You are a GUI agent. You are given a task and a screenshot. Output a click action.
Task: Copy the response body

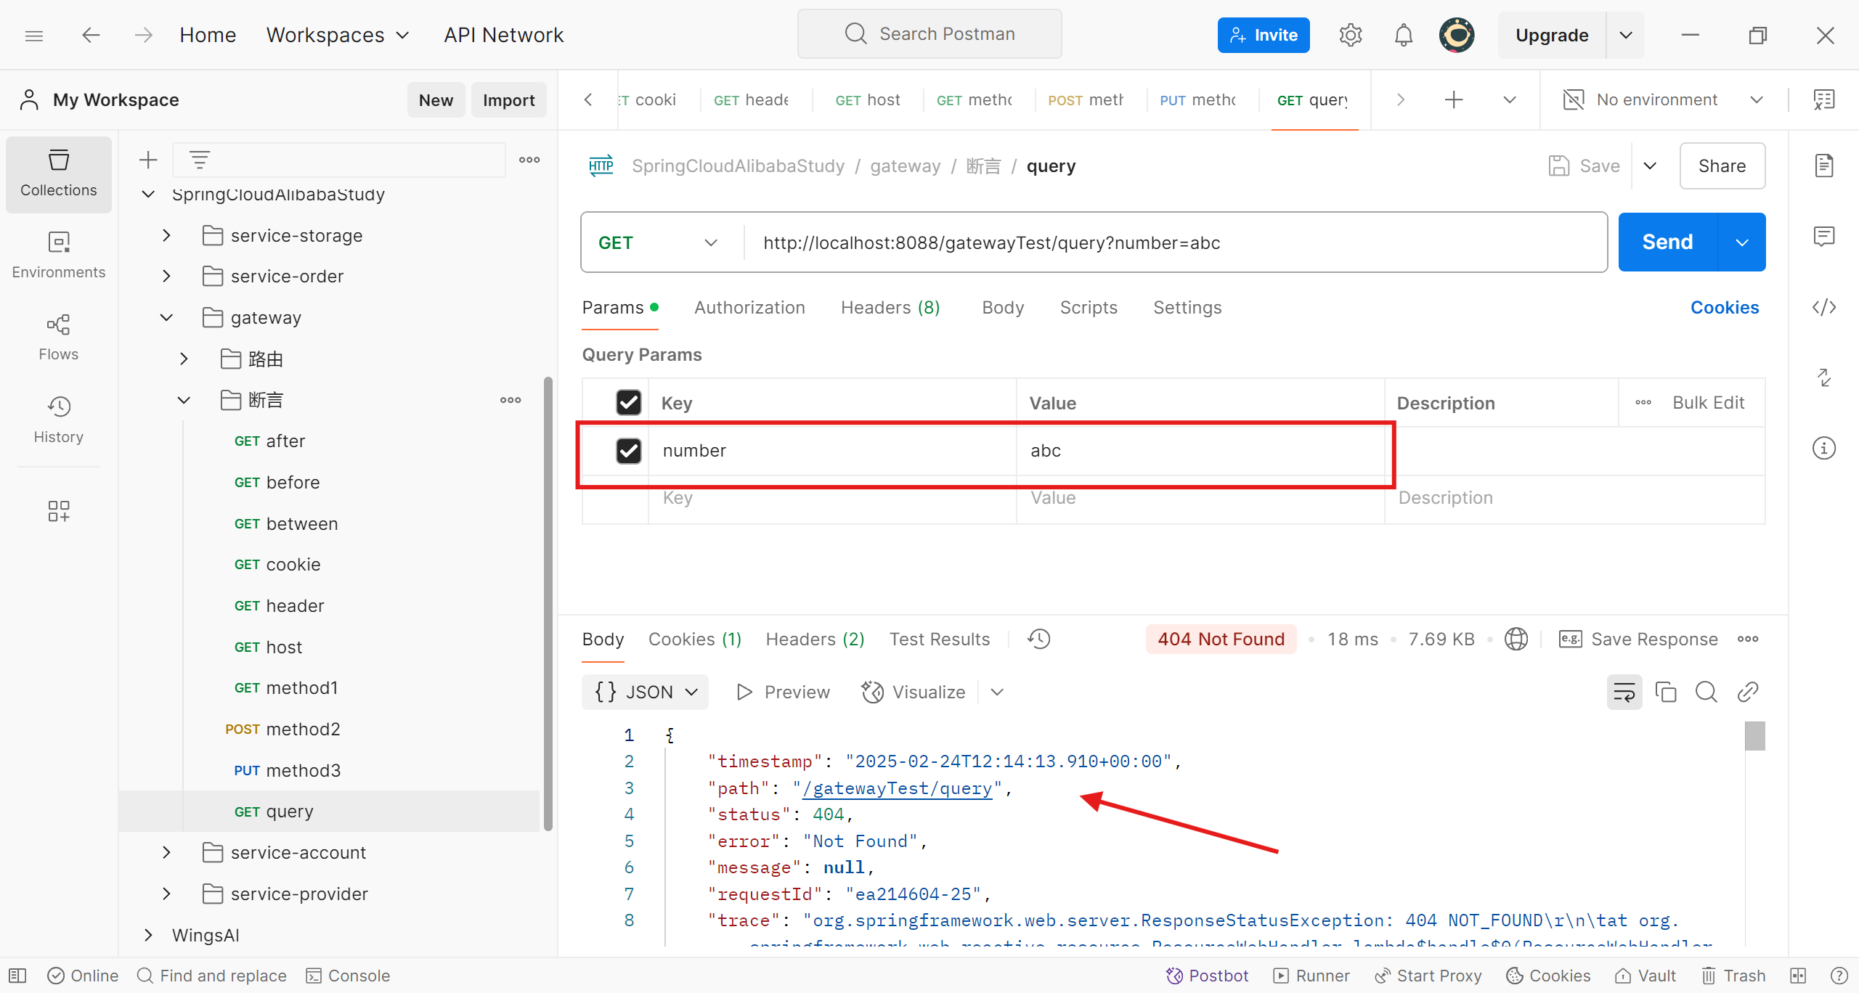click(1665, 692)
